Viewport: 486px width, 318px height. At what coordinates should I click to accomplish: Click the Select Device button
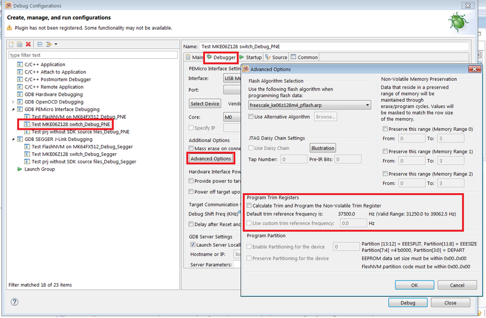[x=205, y=104]
